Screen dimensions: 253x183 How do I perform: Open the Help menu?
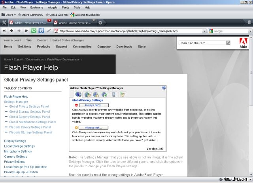point(87,7)
